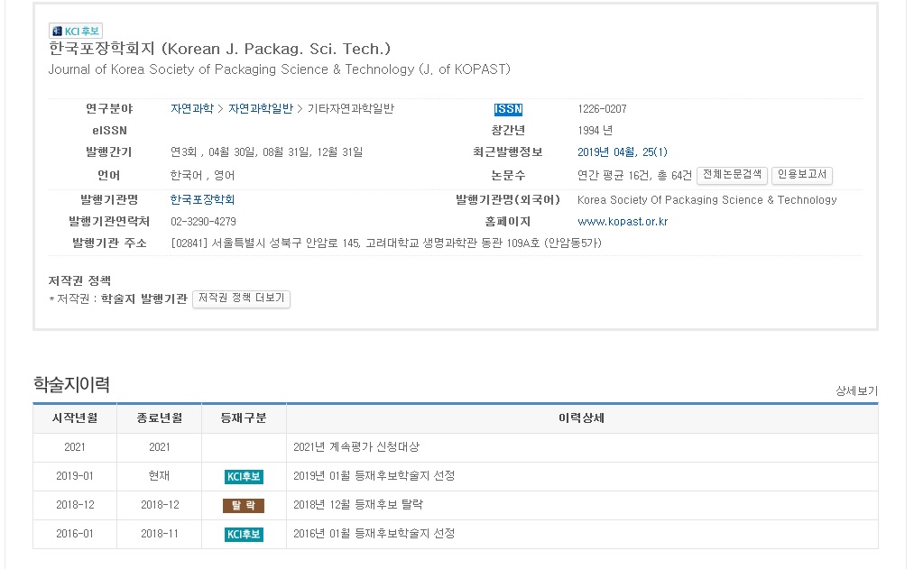Click the 이력상세 column header
Image resolution: width=914 pixels, height=569 pixels.
[581, 418]
